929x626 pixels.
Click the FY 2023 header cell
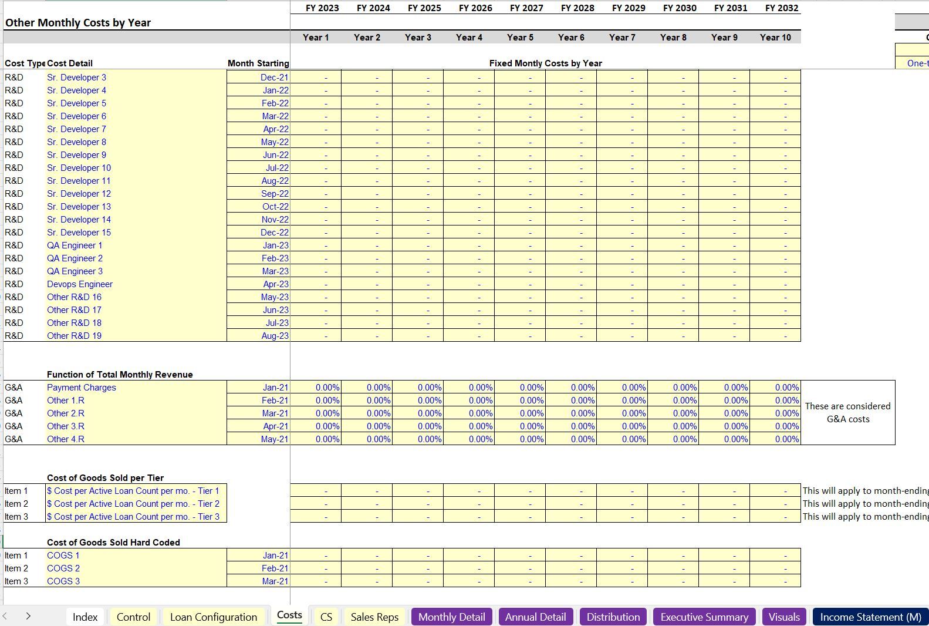[x=322, y=8]
